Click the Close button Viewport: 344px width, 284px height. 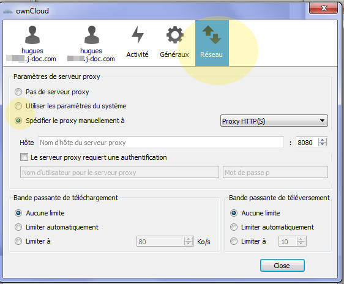(282, 266)
